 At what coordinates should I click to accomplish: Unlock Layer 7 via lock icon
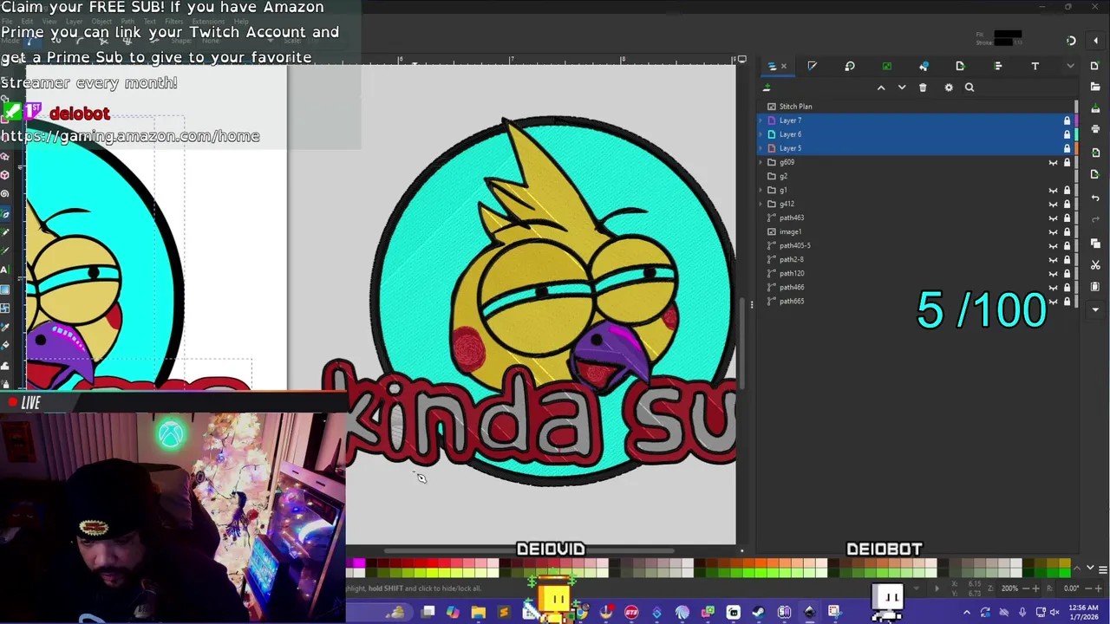click(x=1067, y=120)
